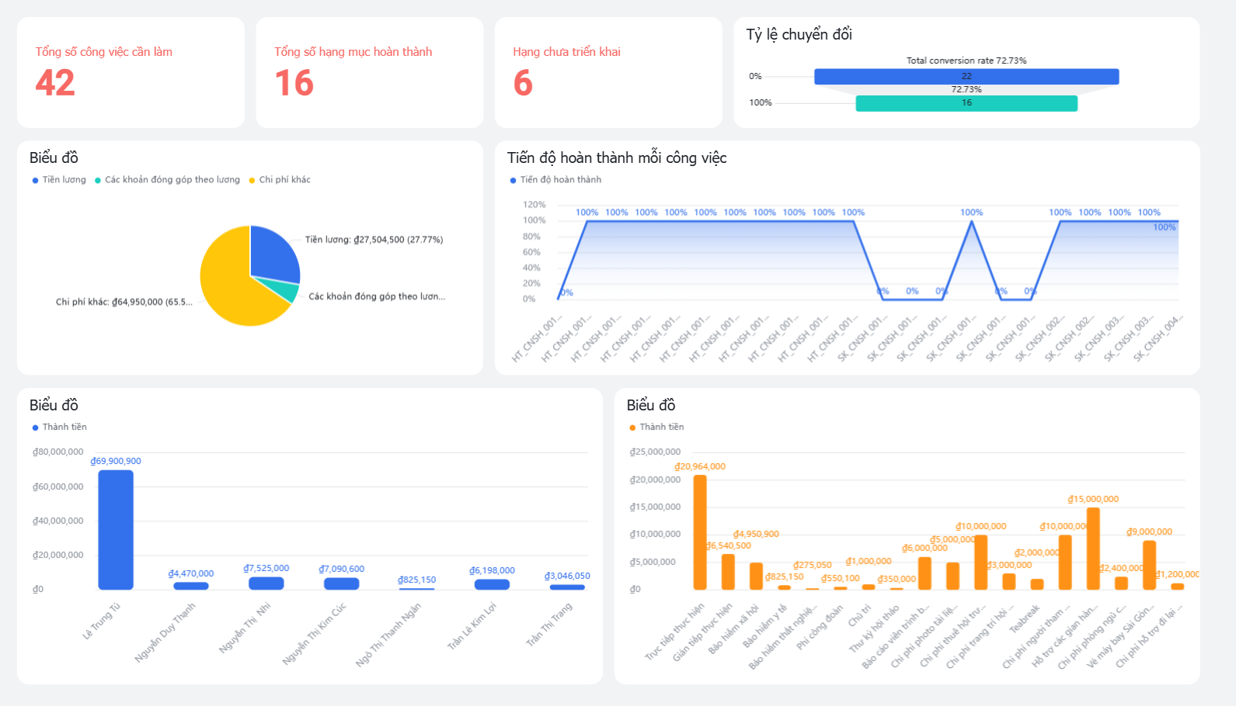Click the Chủ trì axis label
The height and width of the screenshot is (706, 1236).
pos(860,616)
